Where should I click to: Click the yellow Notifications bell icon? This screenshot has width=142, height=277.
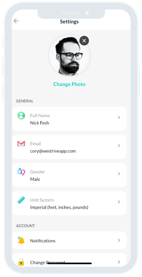tap(21, 240)
